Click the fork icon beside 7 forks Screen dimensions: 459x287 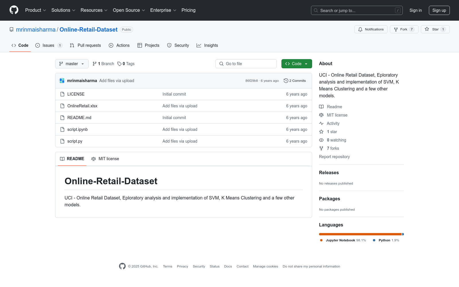[321, 148]
